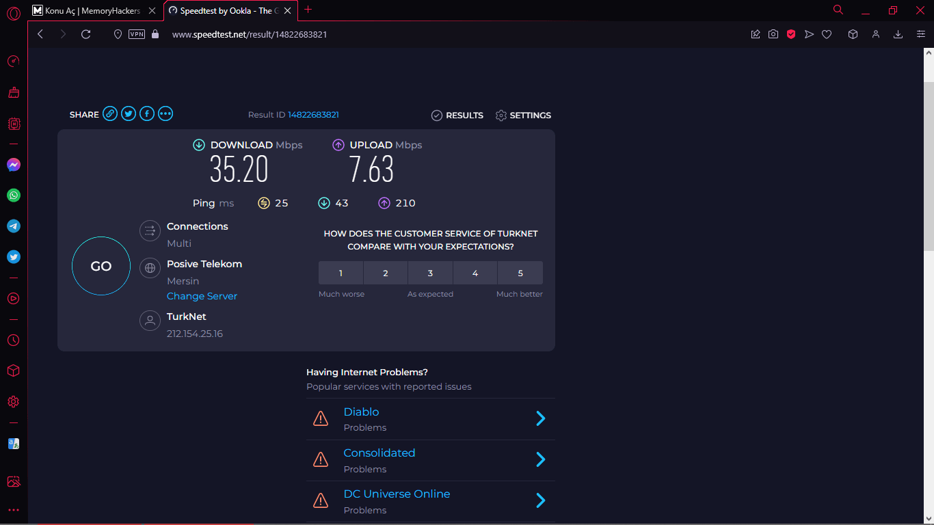Go forward to the next page
This screenshot has height=525, width=934.
(x=63, y=34)
